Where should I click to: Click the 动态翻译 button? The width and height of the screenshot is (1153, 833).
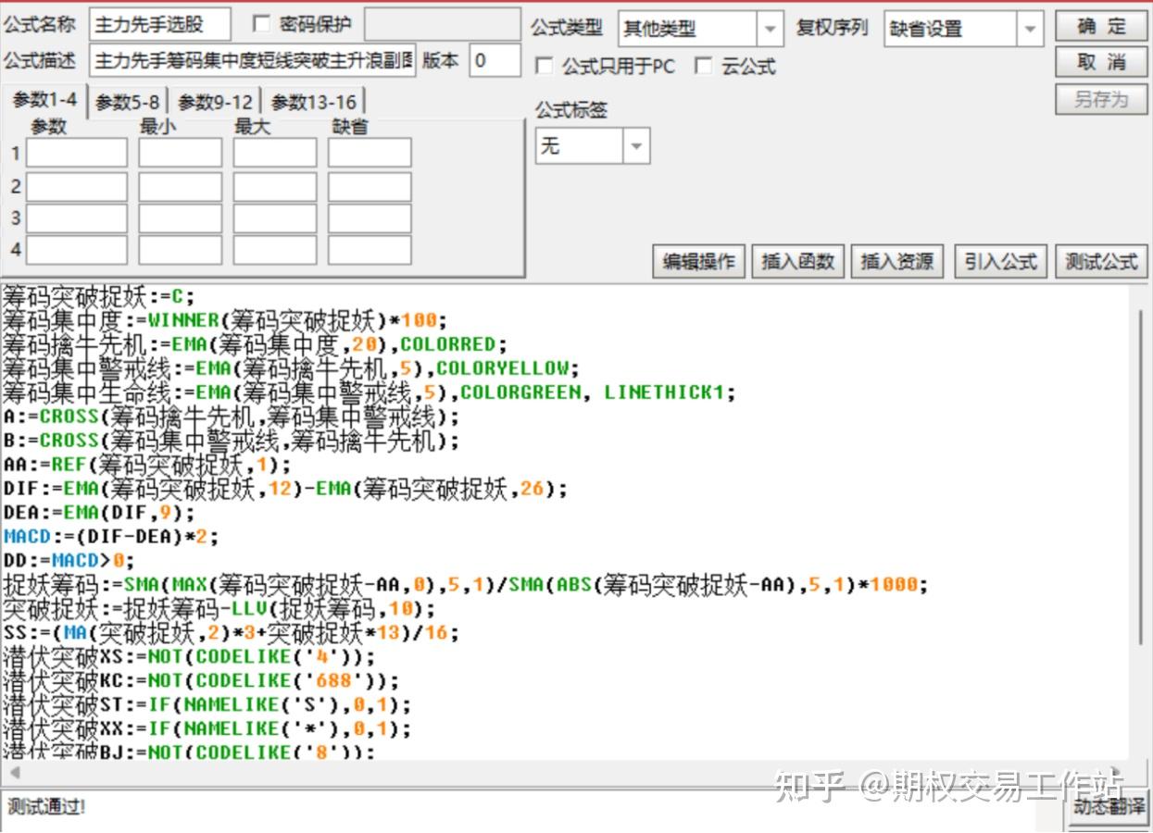1108,808
